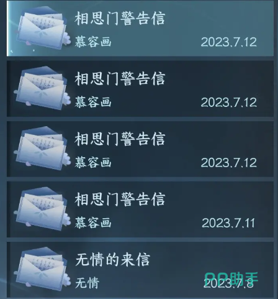Select the second 相思门警告信 envelope icon
278x299 pixels.
click(42, 88)
